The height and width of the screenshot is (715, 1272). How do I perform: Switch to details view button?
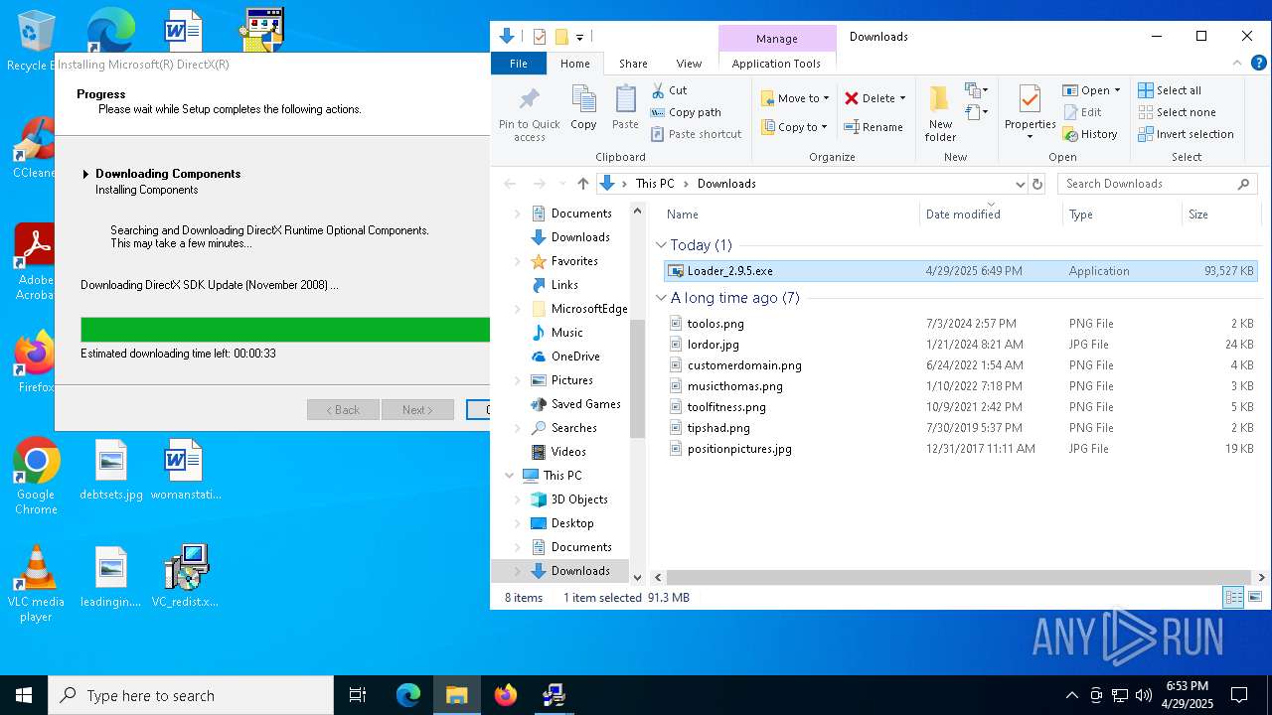coord(1233,597)
